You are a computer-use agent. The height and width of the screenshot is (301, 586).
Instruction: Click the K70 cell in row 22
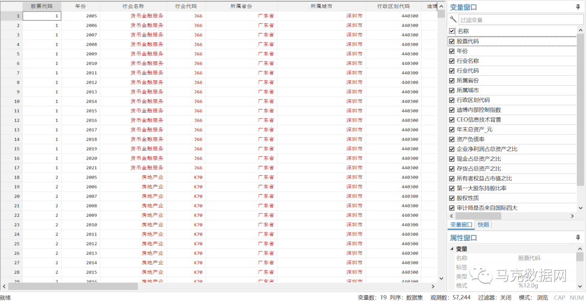(186, 215)
